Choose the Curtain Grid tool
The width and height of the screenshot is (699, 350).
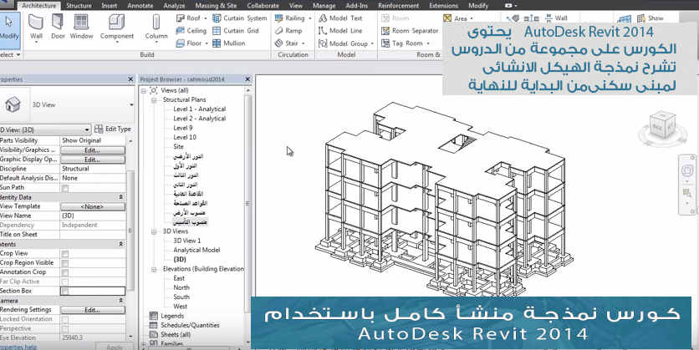pyautogui.click(x=236, y=31)
